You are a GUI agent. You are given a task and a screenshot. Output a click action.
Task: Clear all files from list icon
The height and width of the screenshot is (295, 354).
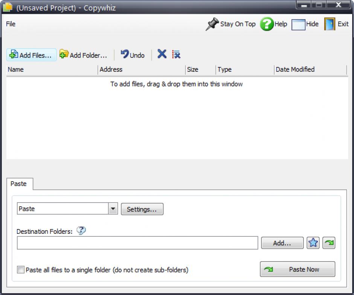point(176,54)
